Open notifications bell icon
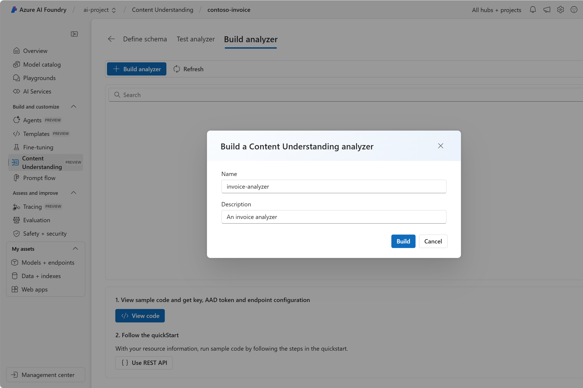The width and height of the screenshot is (583, 388). click(x=533, y=10)
